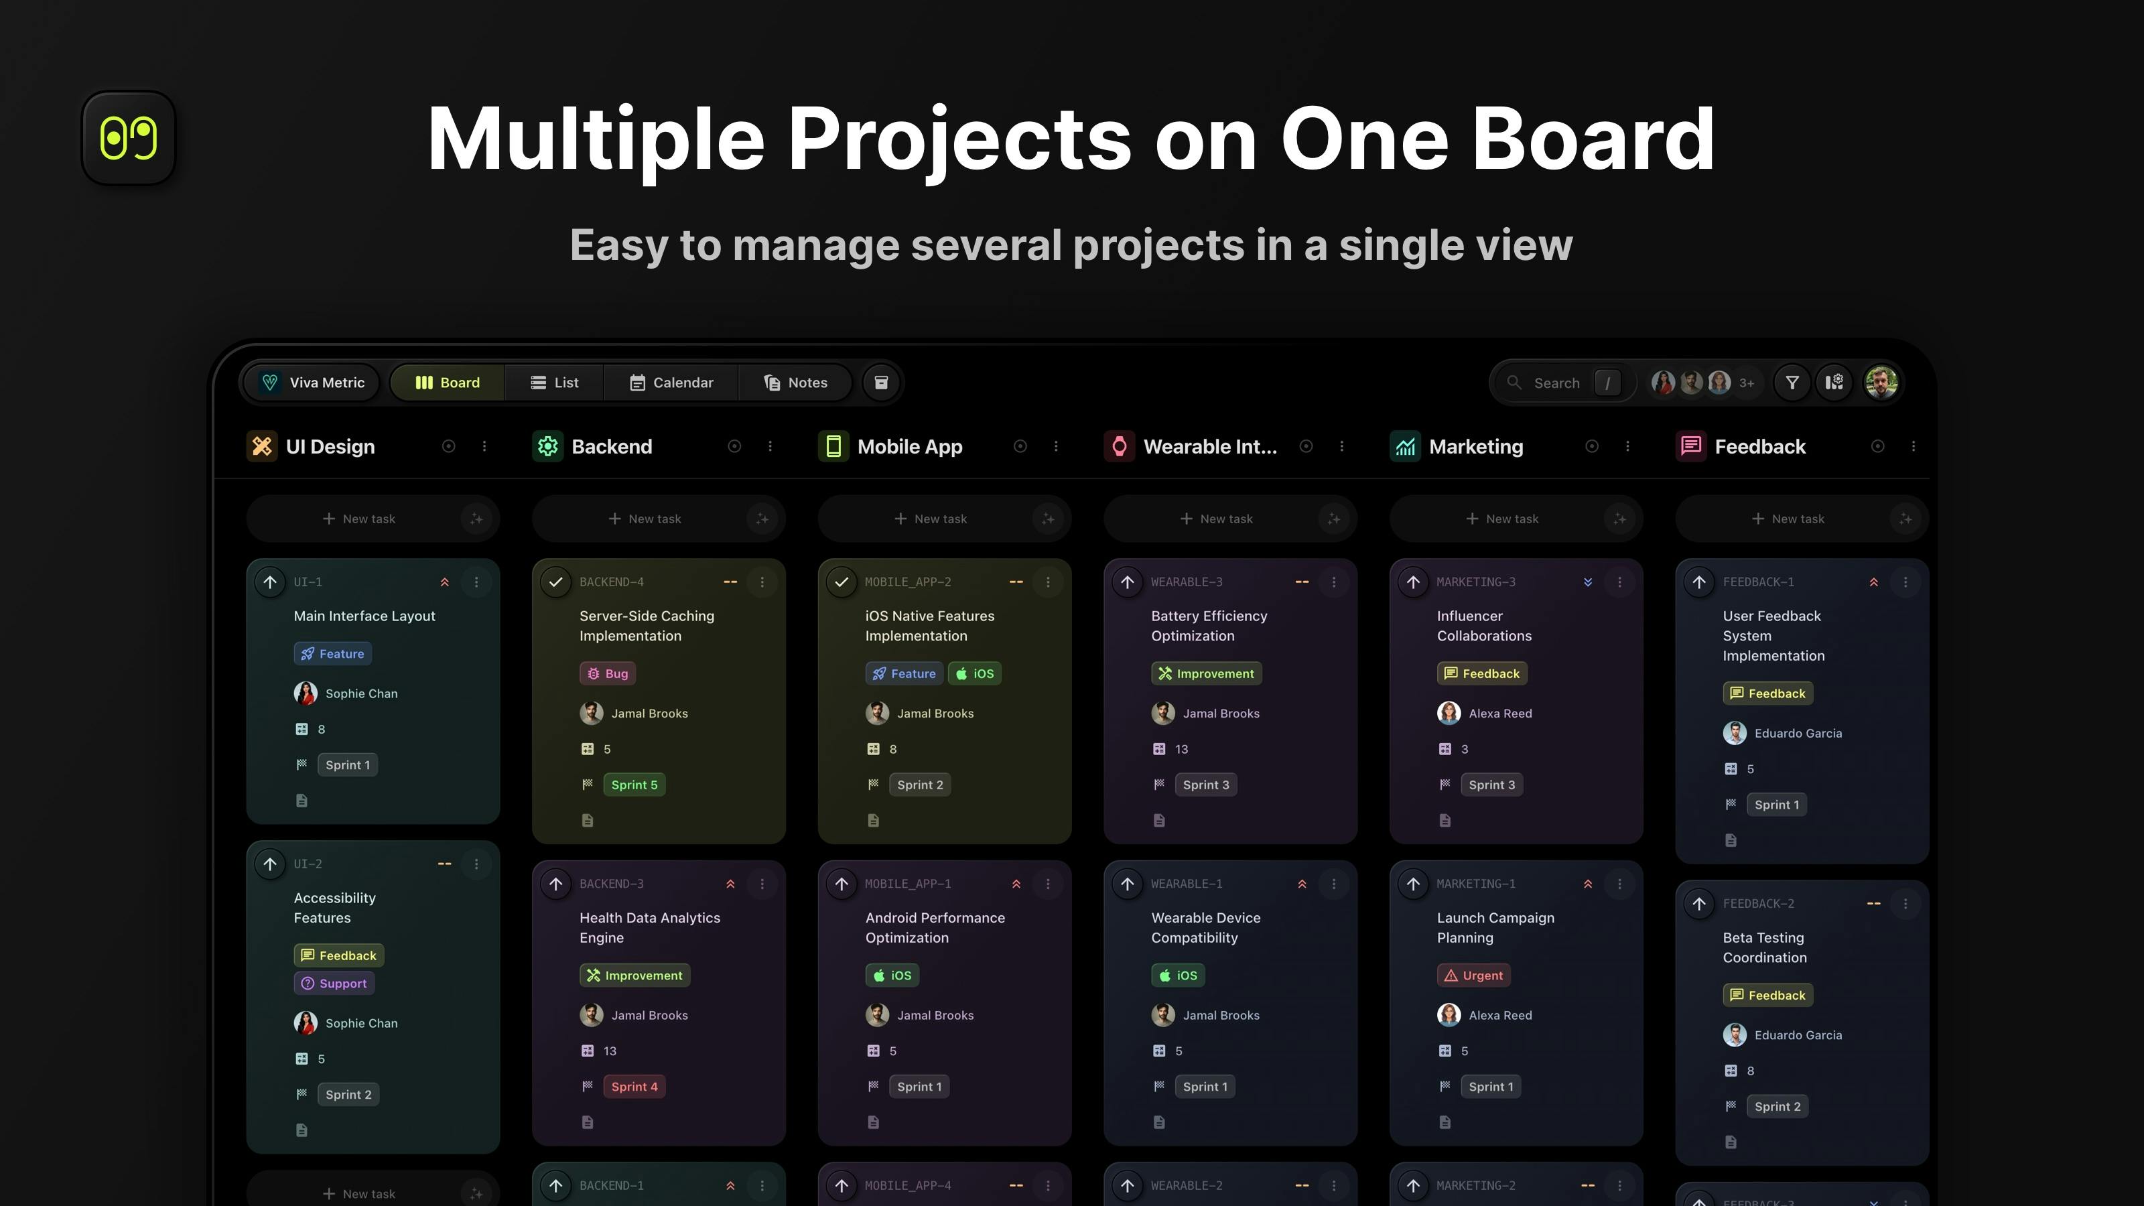Uncheck the completed BACKEND-4 task status
2144x1206 pixels.
555,583
